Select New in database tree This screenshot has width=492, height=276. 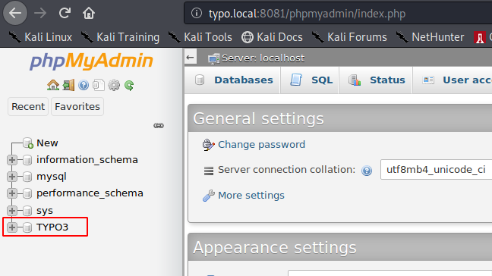47,143
